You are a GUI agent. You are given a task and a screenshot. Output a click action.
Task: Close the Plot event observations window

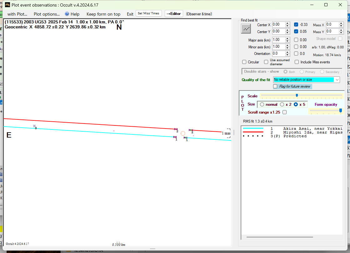click(340, 5)
